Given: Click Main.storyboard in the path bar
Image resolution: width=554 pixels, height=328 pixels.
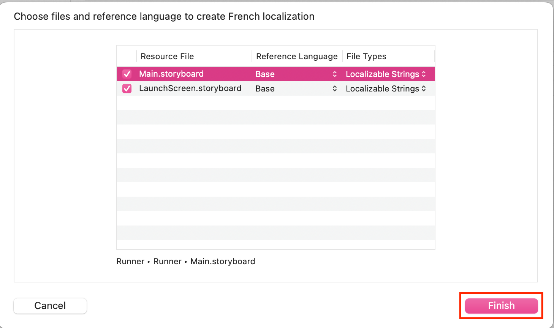Looking at the screenshot, I should point(223,262).
